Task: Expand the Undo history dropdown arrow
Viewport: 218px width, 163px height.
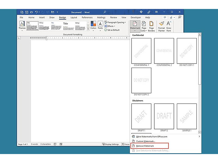Action: (x=39, y=12)
